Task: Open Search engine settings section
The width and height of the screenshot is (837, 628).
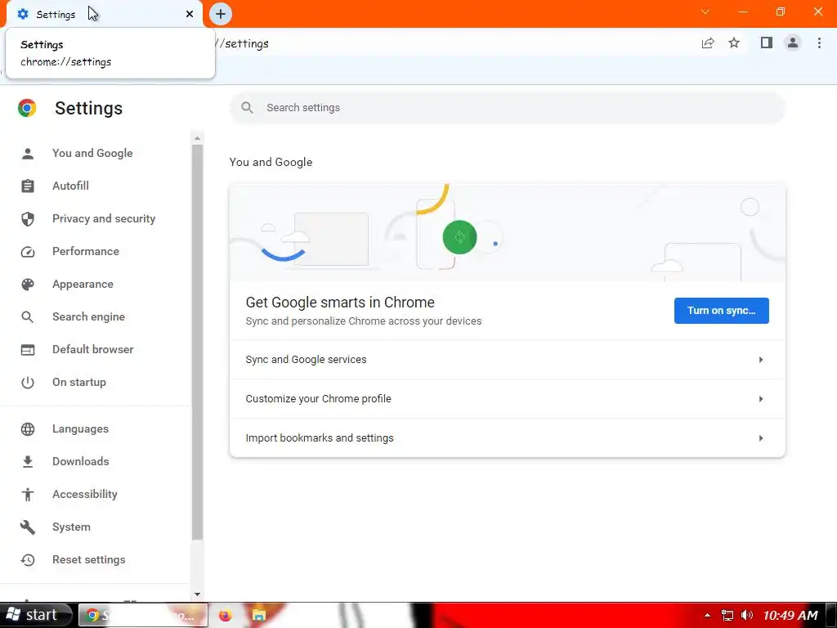Action: (x=88, y=316)
